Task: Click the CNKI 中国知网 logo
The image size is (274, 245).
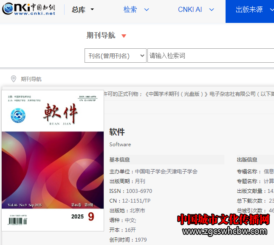Action: [29, 9]
